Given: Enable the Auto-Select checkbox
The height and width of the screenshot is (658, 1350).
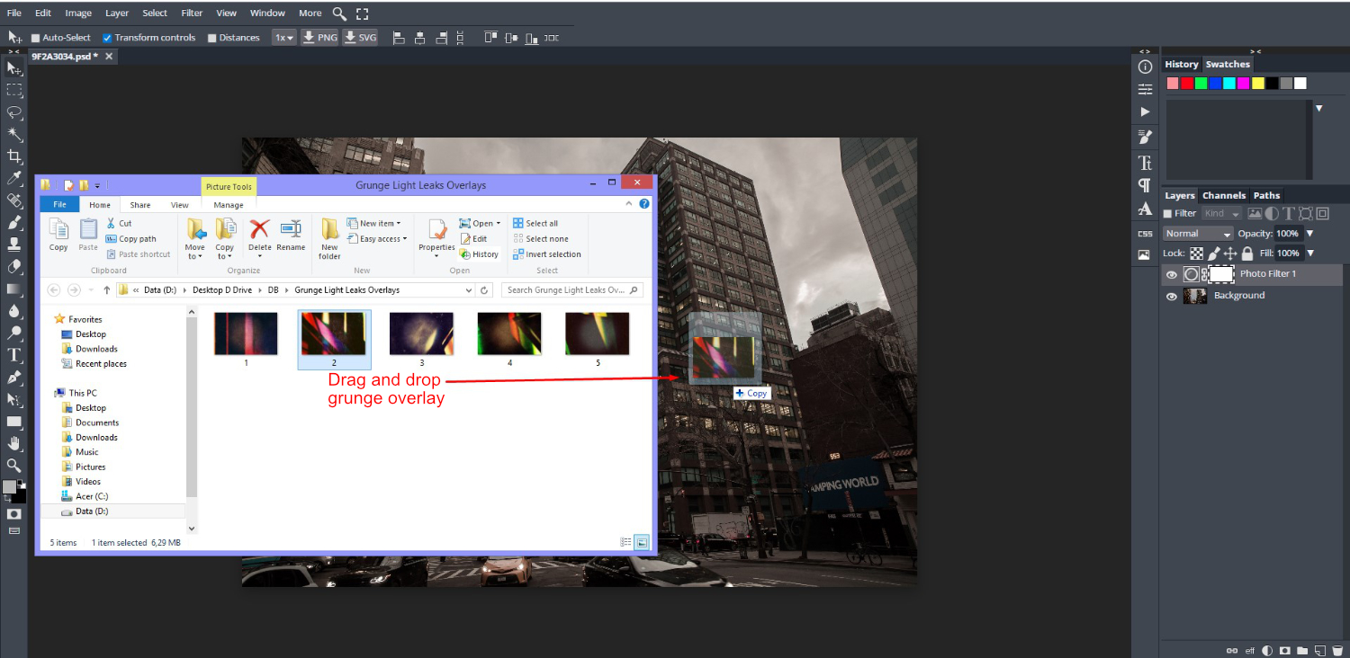Looking at the screenshot, I should [36, 38].
